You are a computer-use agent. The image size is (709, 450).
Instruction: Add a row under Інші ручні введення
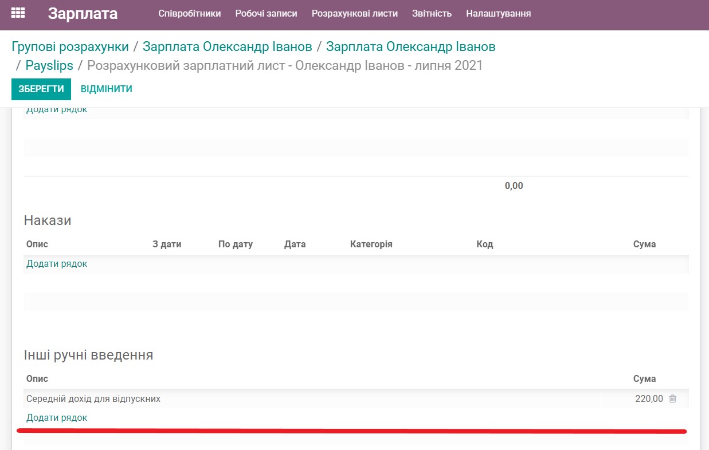56,417
